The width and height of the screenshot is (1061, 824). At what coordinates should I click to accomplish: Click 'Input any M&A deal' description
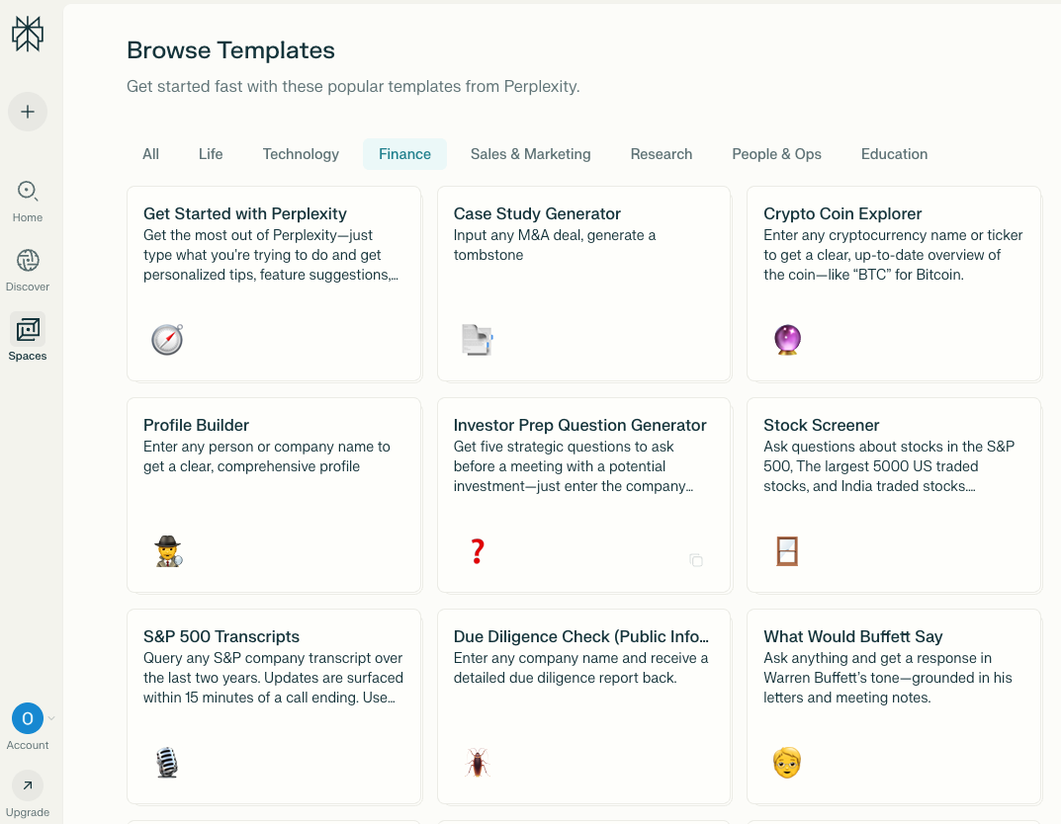point(555,245)
